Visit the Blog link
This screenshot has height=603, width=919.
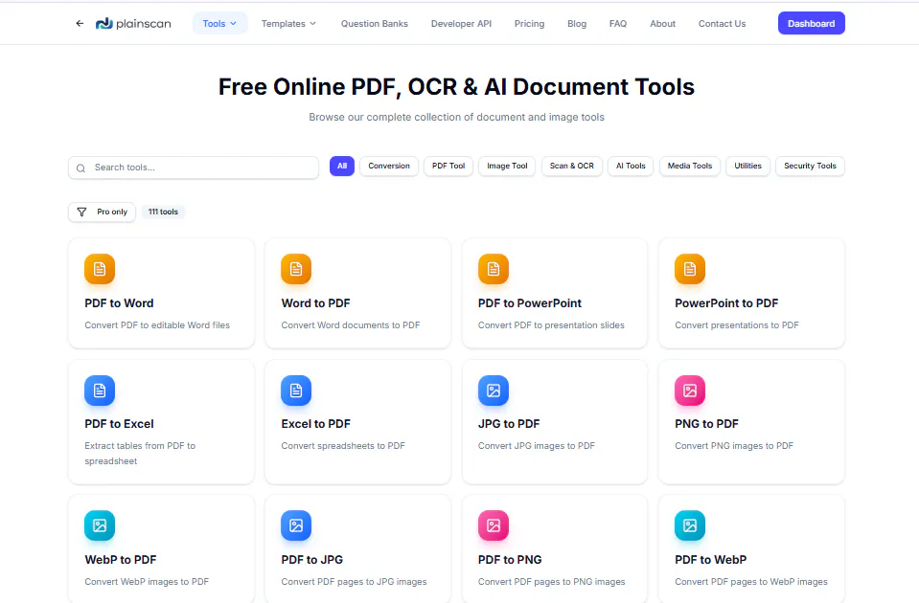tap(577, 23)
